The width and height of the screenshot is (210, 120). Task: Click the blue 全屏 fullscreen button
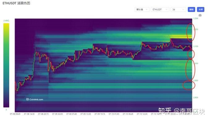pos(201,10)
